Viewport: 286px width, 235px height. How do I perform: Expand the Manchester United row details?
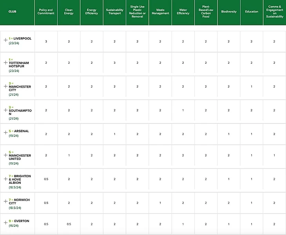tap(5, 155)
